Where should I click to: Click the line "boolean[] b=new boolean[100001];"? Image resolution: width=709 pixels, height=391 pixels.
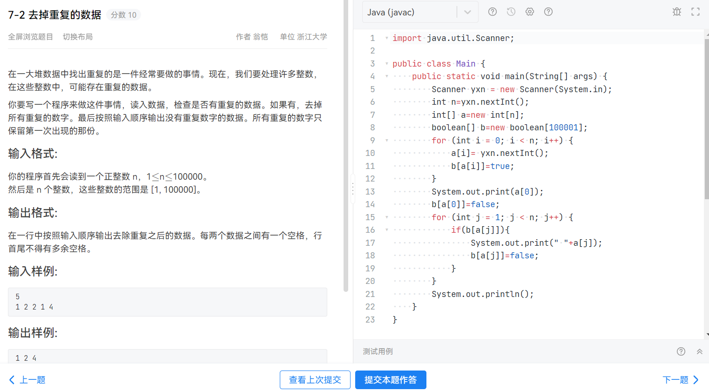pos(509,128)
